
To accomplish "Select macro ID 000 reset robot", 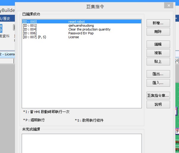I will point(81,22).
